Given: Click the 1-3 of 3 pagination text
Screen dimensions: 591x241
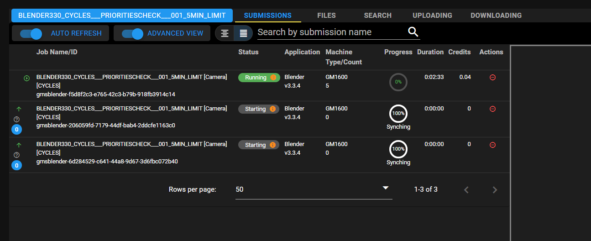Looking at the screenshot, I should (426, 189).
